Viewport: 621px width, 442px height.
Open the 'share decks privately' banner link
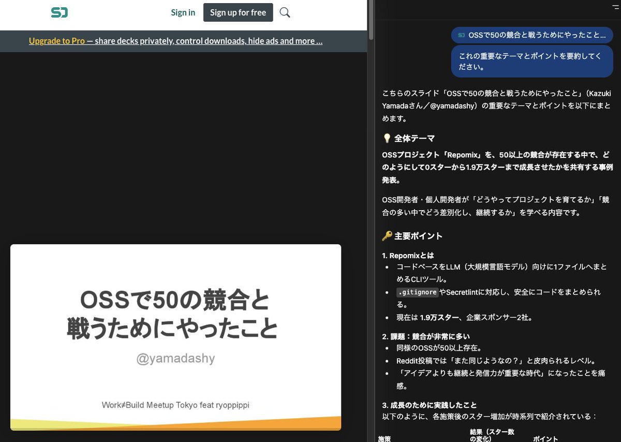point(204,41)
